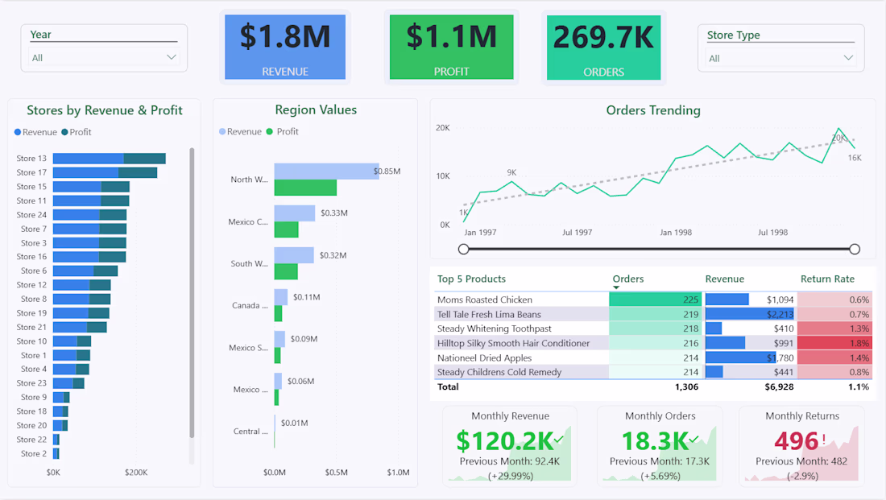The height and width of the screenshot is (500, 886).
Task: Click the blue Revenue legend dot in Stores chart
Action: [18, 132]
